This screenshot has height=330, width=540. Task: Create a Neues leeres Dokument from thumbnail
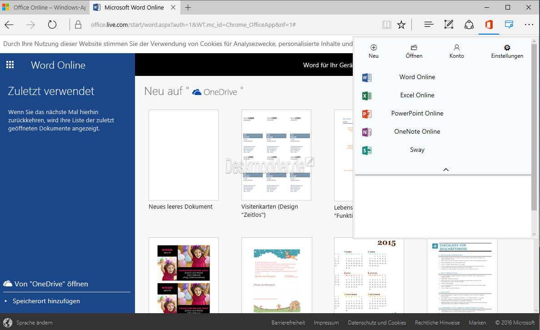[x=184, y=155]
